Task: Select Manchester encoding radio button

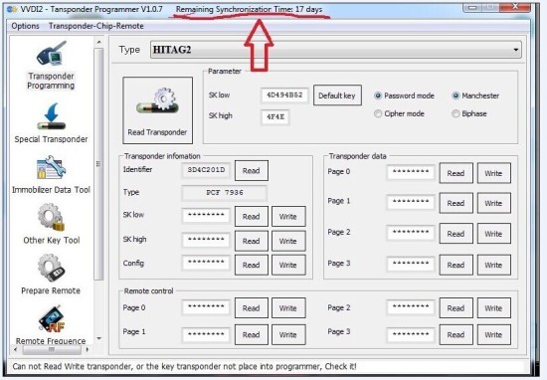Action: [456, 95]
